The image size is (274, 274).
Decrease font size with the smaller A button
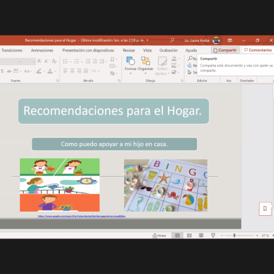[x=47, y=61]
